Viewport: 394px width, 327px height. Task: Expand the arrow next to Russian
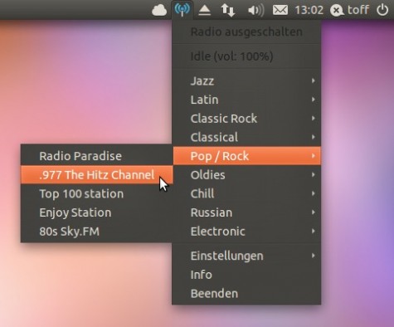point(314,212)
